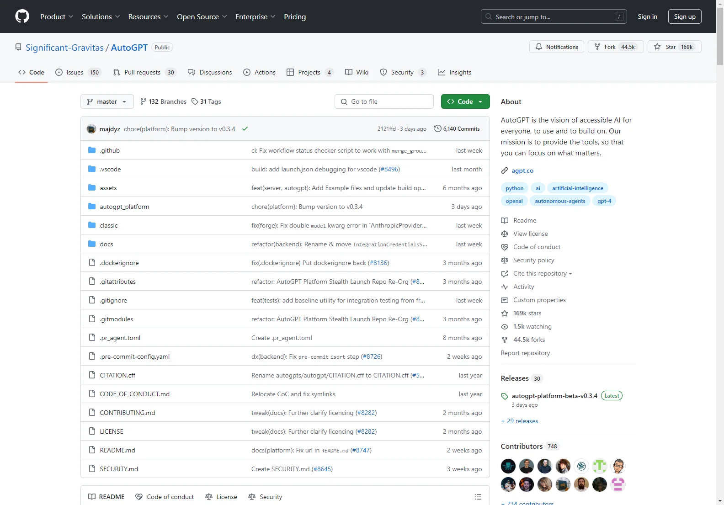Expand the Enterprise menu
This screenshot has height=505, width=724.
(x=255, y=16)
